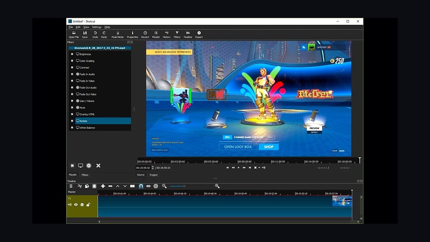Click the timeline Cut scissors icon
The width and height of the screenshot is (430, 242).
80,186
